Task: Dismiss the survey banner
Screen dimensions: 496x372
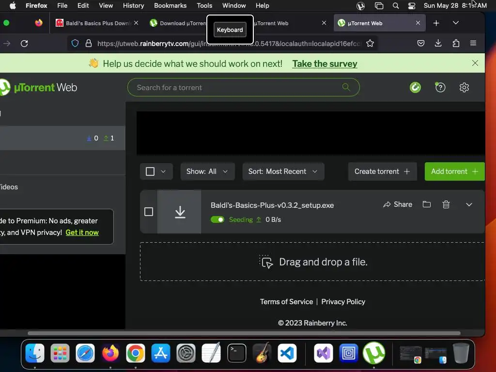Action: (x=475, y=63)
